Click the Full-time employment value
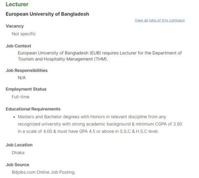 click(x=21, y=97)
